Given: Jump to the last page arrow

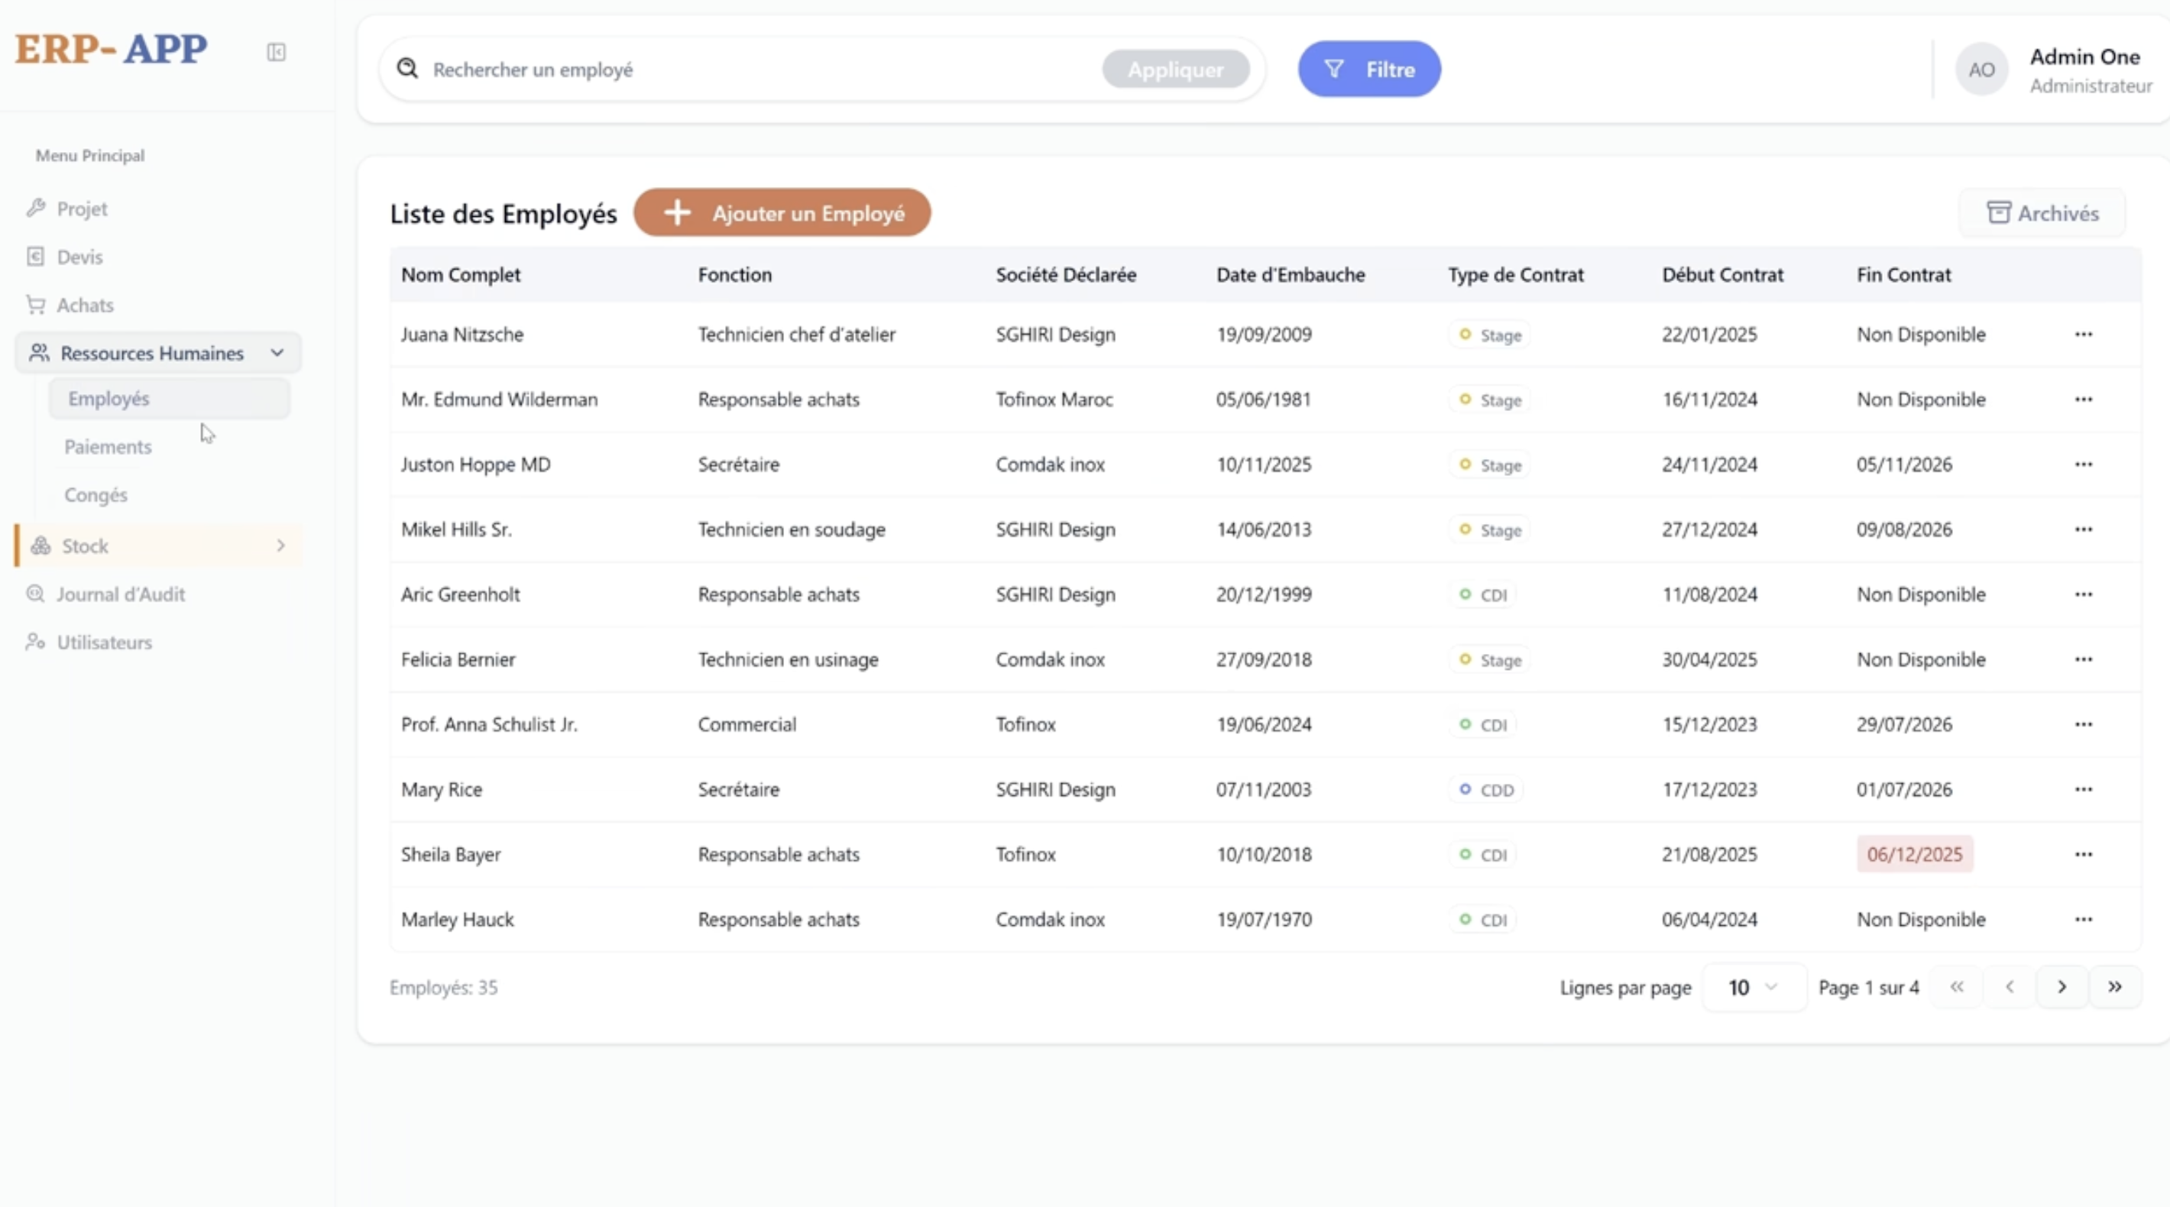Looking at the screenshot, I should click(2114, 986).
